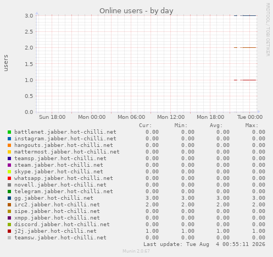Click the battlenet.jabber.hot-chilli.net green swatch
This screenshot has width=273, height=257.
pyautogui.click(x=9, y=132)
